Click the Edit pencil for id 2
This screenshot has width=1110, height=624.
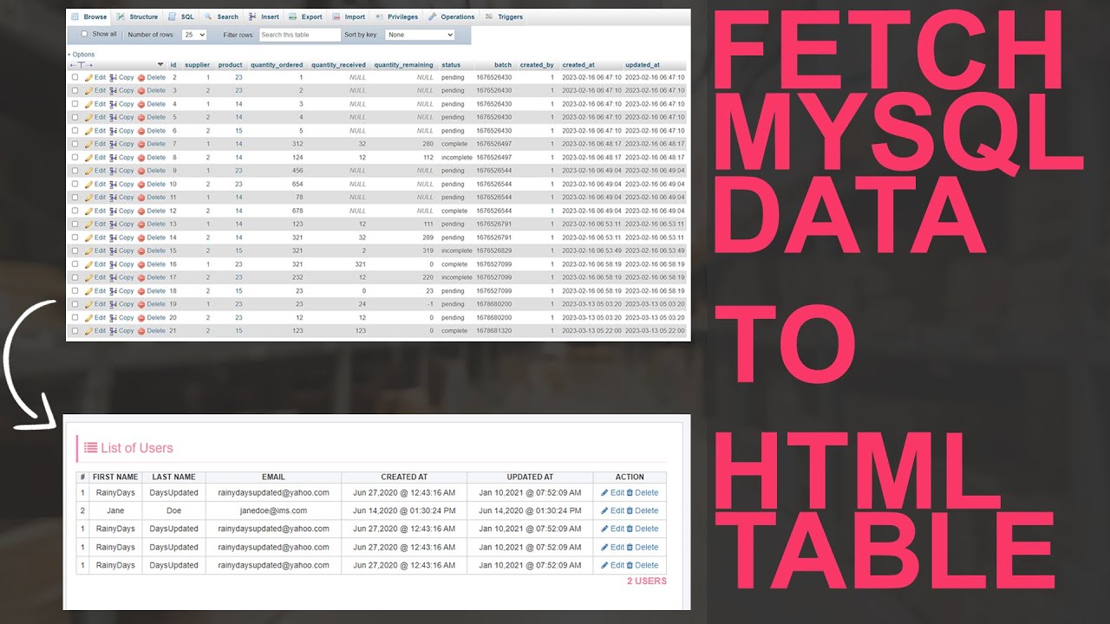pyautogui.click(x=88, y=77)
